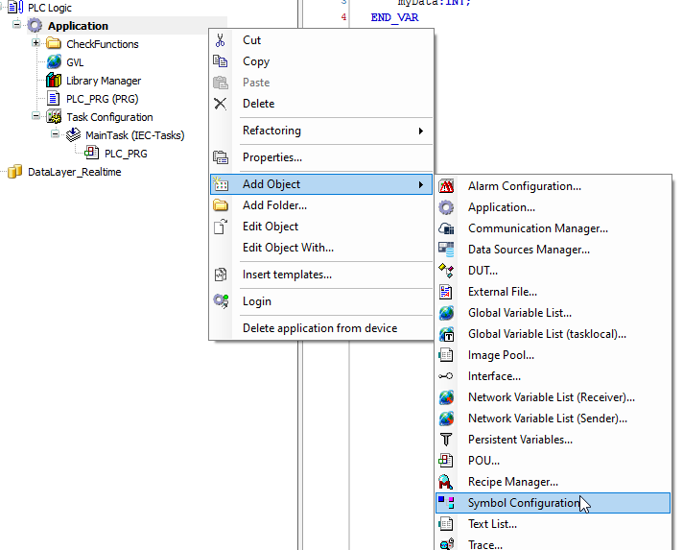Click the Persistent Variables icon
Image resolution: width=683 pixels, height=550 pixels.
446,440
